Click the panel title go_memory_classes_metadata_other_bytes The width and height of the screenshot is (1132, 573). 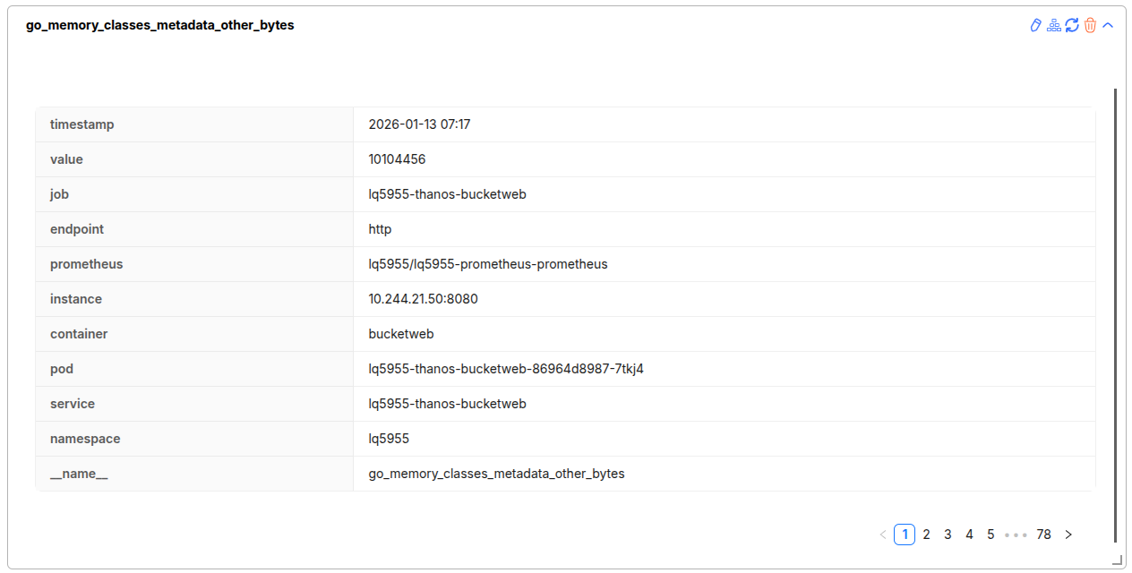click(160, 25)
